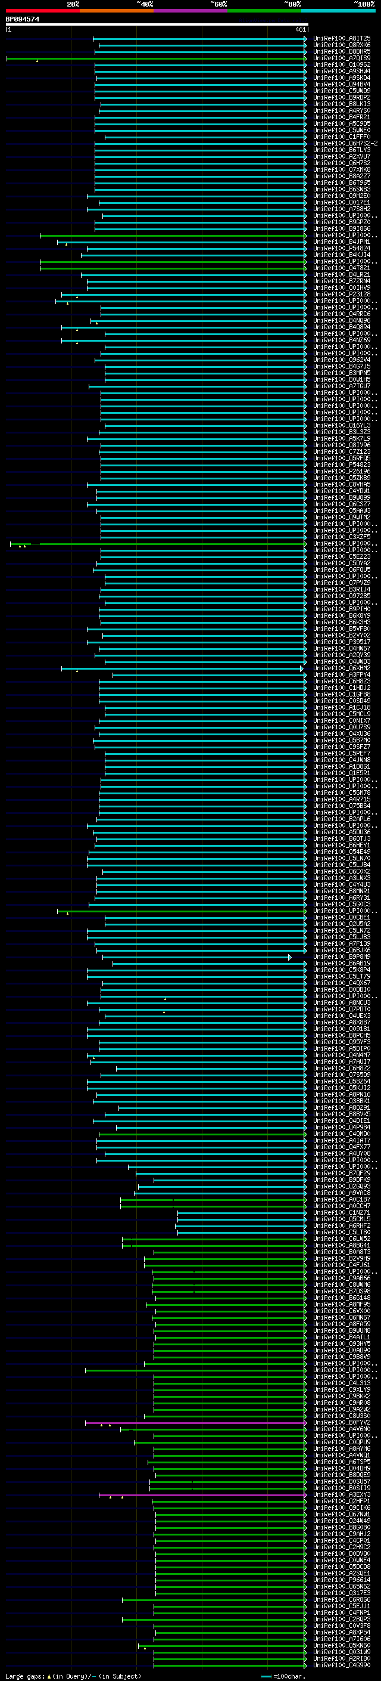Select hit UniRef100_Q9M2E0
Image resolution: width=381 pixels, height=1681 pixels.
(341, 196)
